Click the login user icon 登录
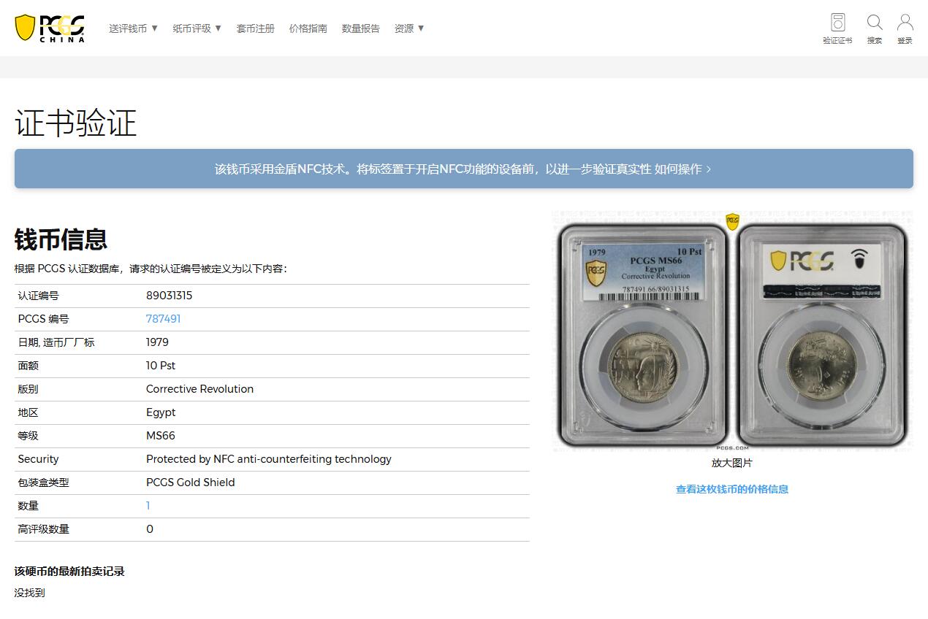The image size is (928, 619). pos(905,28)
